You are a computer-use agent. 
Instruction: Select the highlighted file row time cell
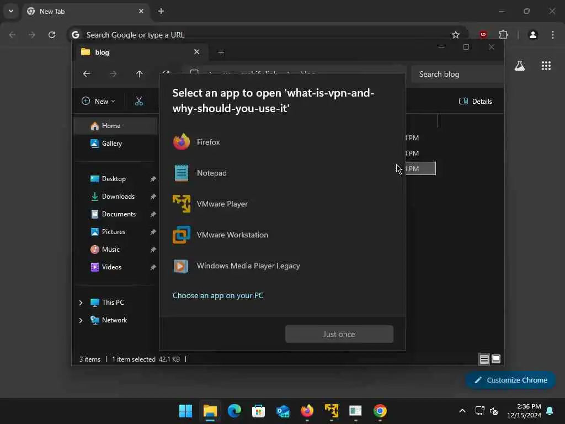click(x=420, y=168)
